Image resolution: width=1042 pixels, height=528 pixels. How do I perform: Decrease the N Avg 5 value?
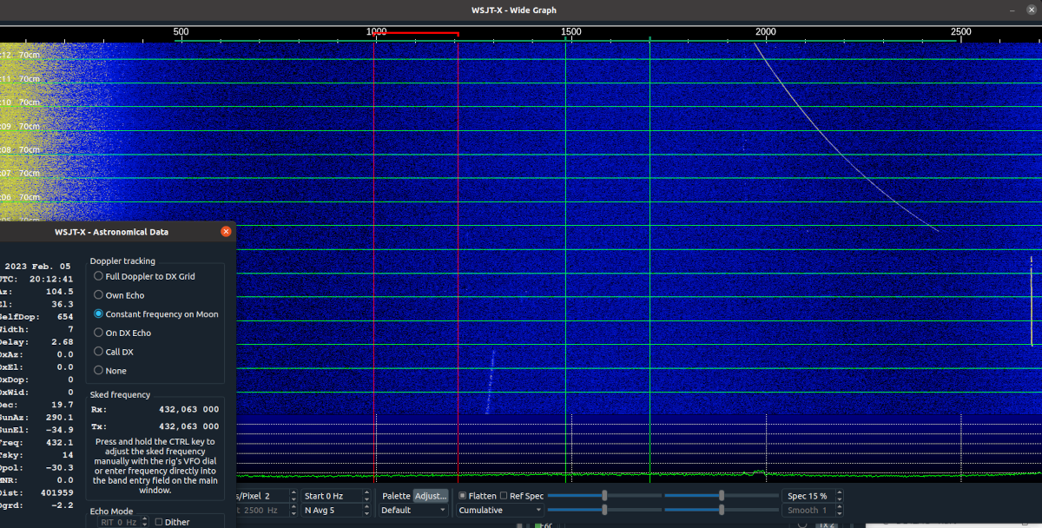tap(367, 514)
